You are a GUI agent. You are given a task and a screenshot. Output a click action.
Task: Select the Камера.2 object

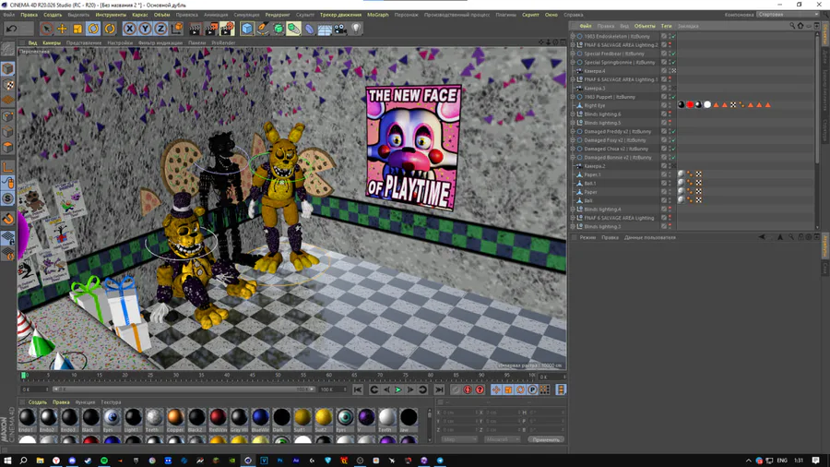point(595,166)
